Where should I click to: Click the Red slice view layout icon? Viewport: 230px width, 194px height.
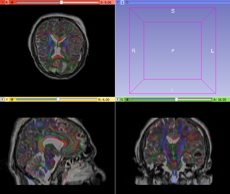12,2
